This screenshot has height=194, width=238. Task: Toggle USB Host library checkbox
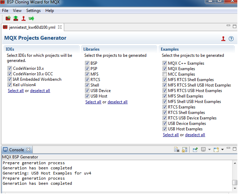click(87, 96)
